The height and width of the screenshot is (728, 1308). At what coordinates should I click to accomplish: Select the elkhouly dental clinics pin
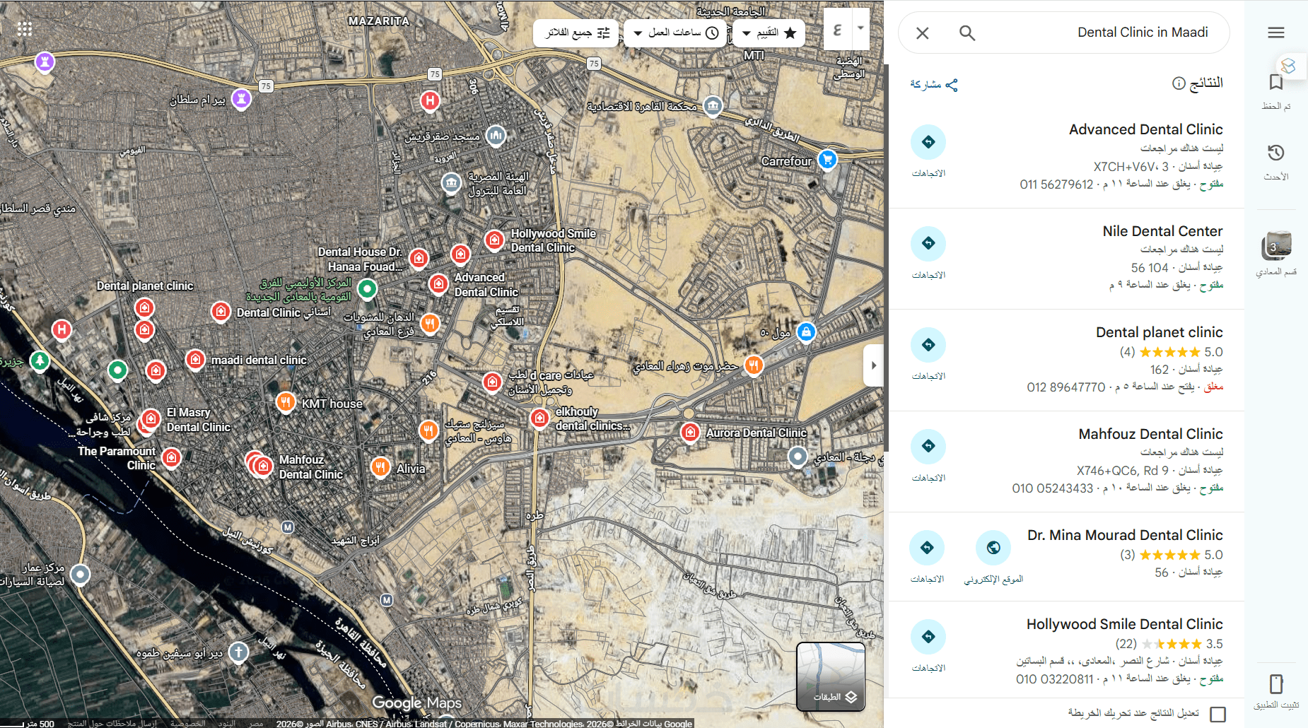click(x=540, y=418)
